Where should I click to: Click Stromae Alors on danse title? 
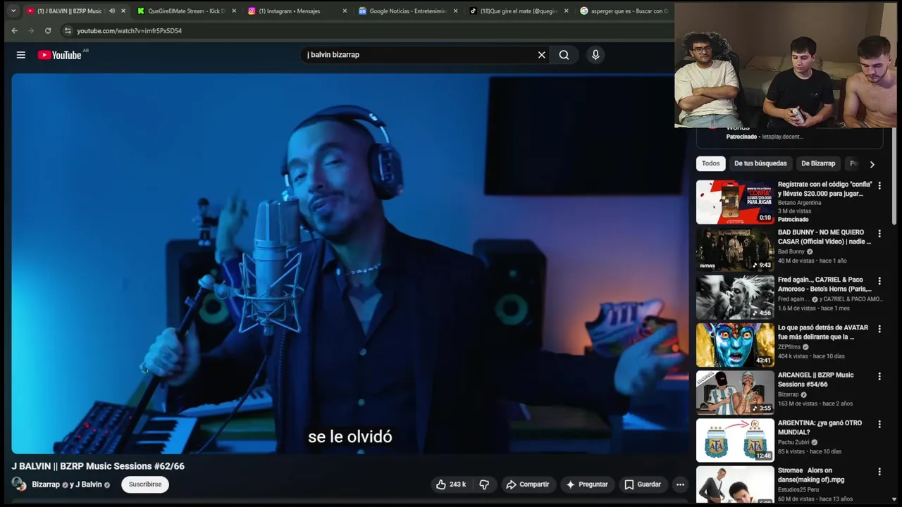pyautogui.click(x=811, y=475)
